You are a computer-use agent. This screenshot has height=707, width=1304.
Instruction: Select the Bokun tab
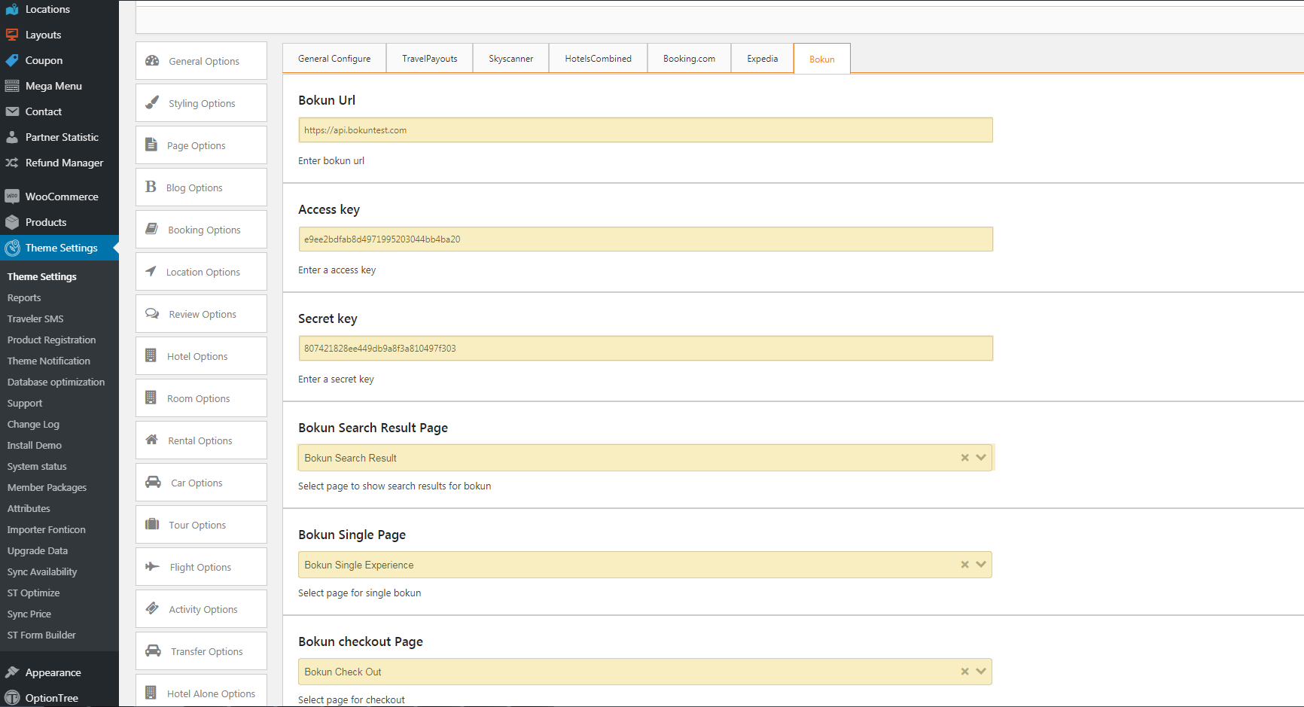point(822,59)
